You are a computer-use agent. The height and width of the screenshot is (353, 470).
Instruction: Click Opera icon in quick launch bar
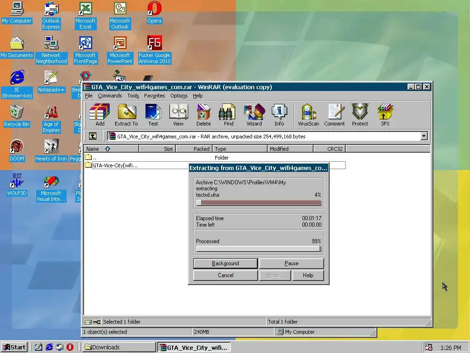point(70,347)
